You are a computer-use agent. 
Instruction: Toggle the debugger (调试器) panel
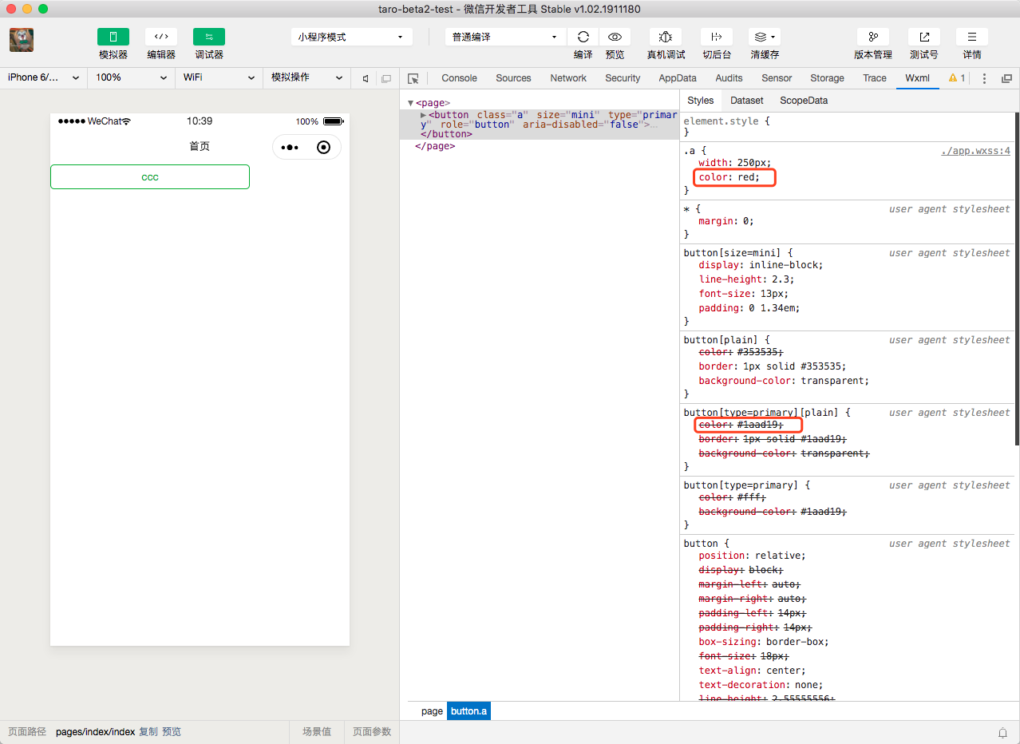pyautogui.click(x=209, y=37)
